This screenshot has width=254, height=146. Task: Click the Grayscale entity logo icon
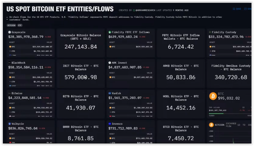9,32
